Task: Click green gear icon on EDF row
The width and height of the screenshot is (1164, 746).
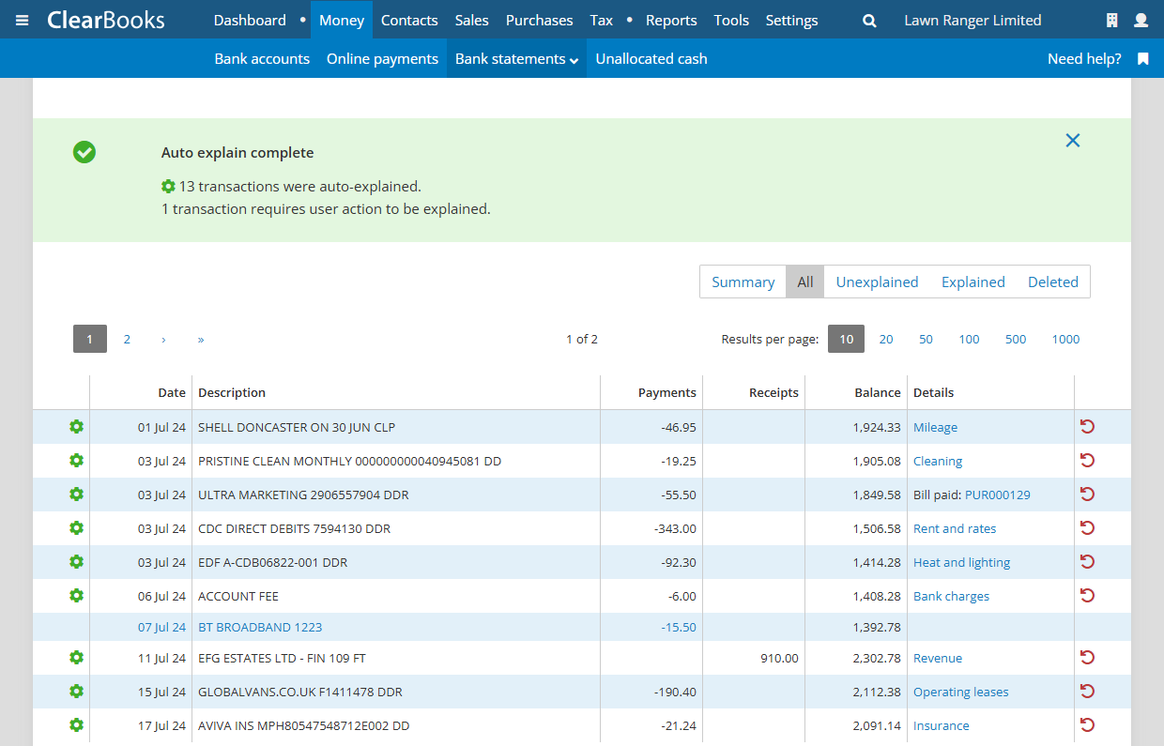Action: [76, 562]
